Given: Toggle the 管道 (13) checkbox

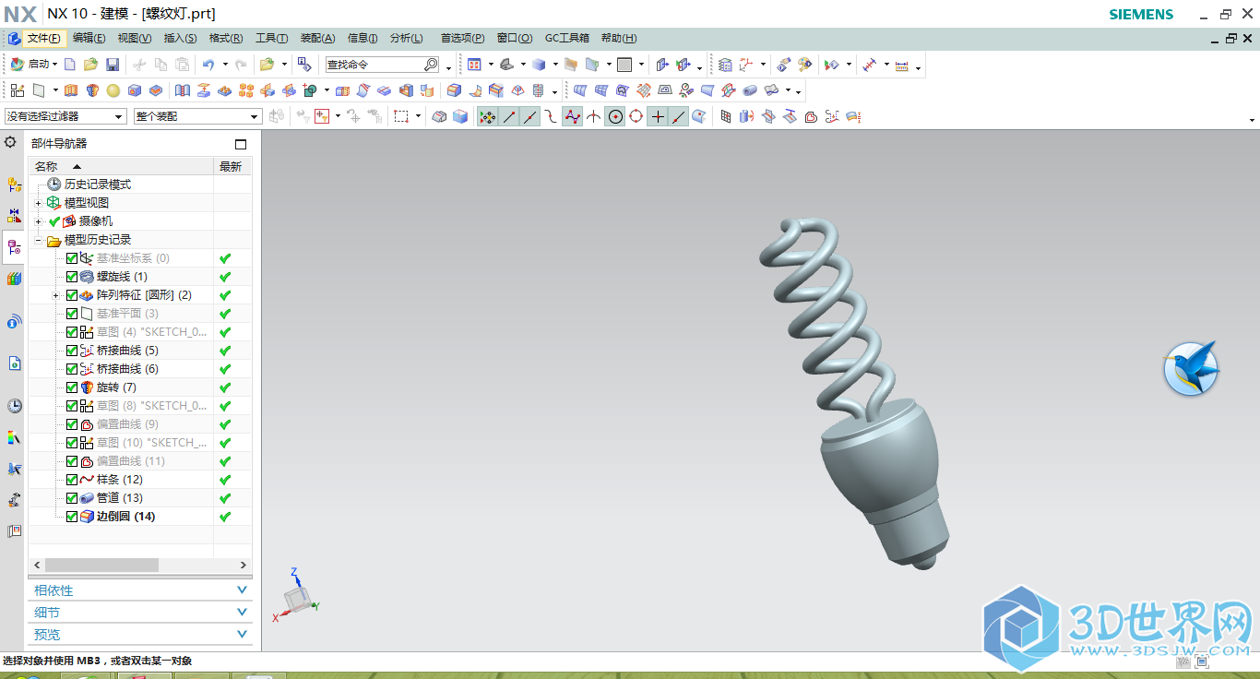Looking at the screenshot, I should point(72,498).
